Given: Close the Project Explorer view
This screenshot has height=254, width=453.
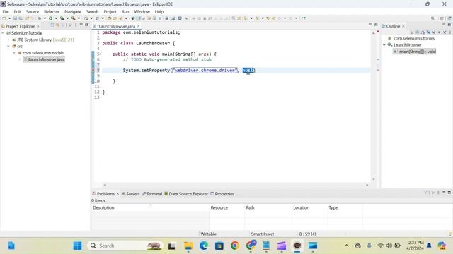Looking at the screenshot, I should (x=38, y=26).
